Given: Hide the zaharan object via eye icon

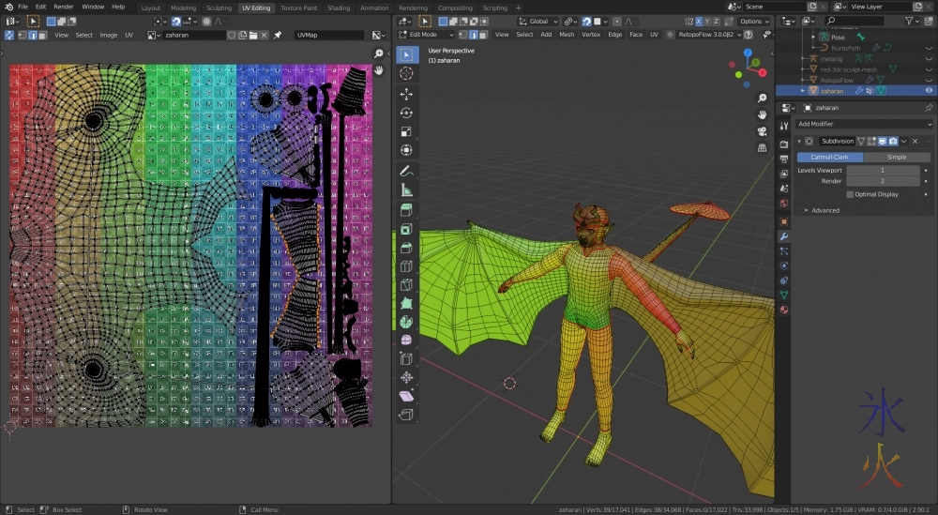Looking at the screenshot, I should click(929, 91).
